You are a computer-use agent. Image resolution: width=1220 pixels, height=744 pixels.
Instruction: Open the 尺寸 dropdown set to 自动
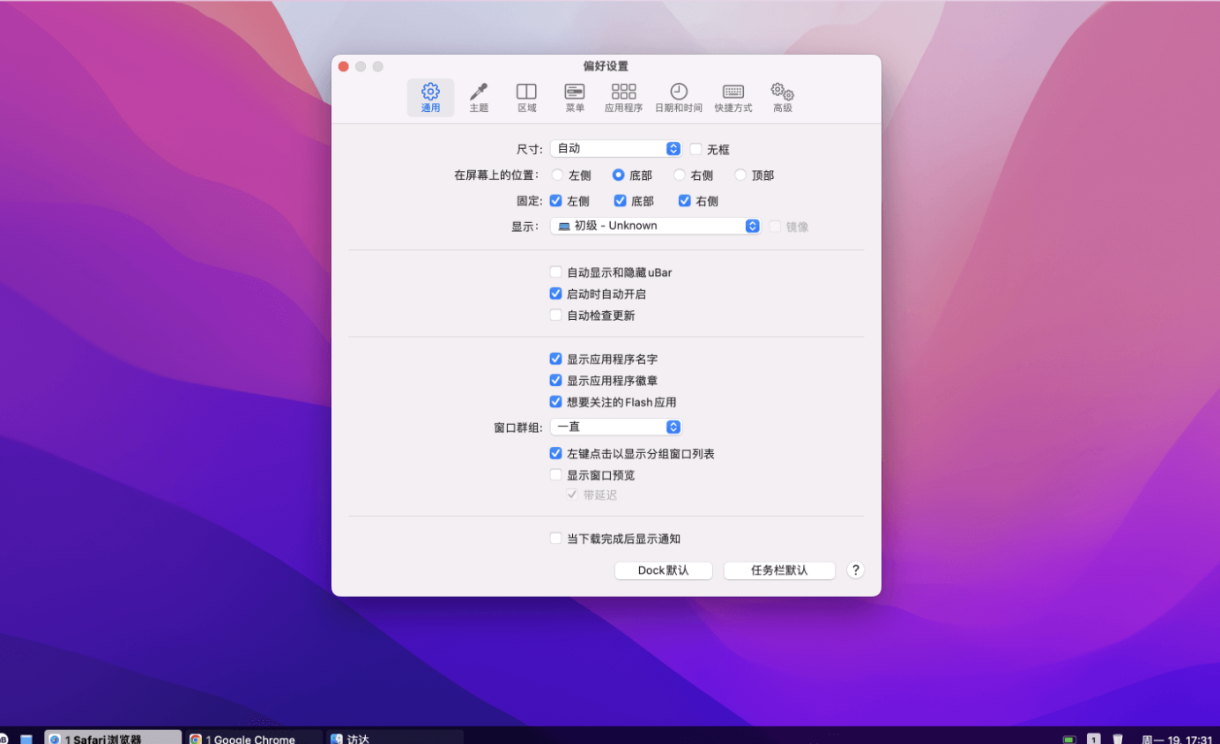coord(615,149)
